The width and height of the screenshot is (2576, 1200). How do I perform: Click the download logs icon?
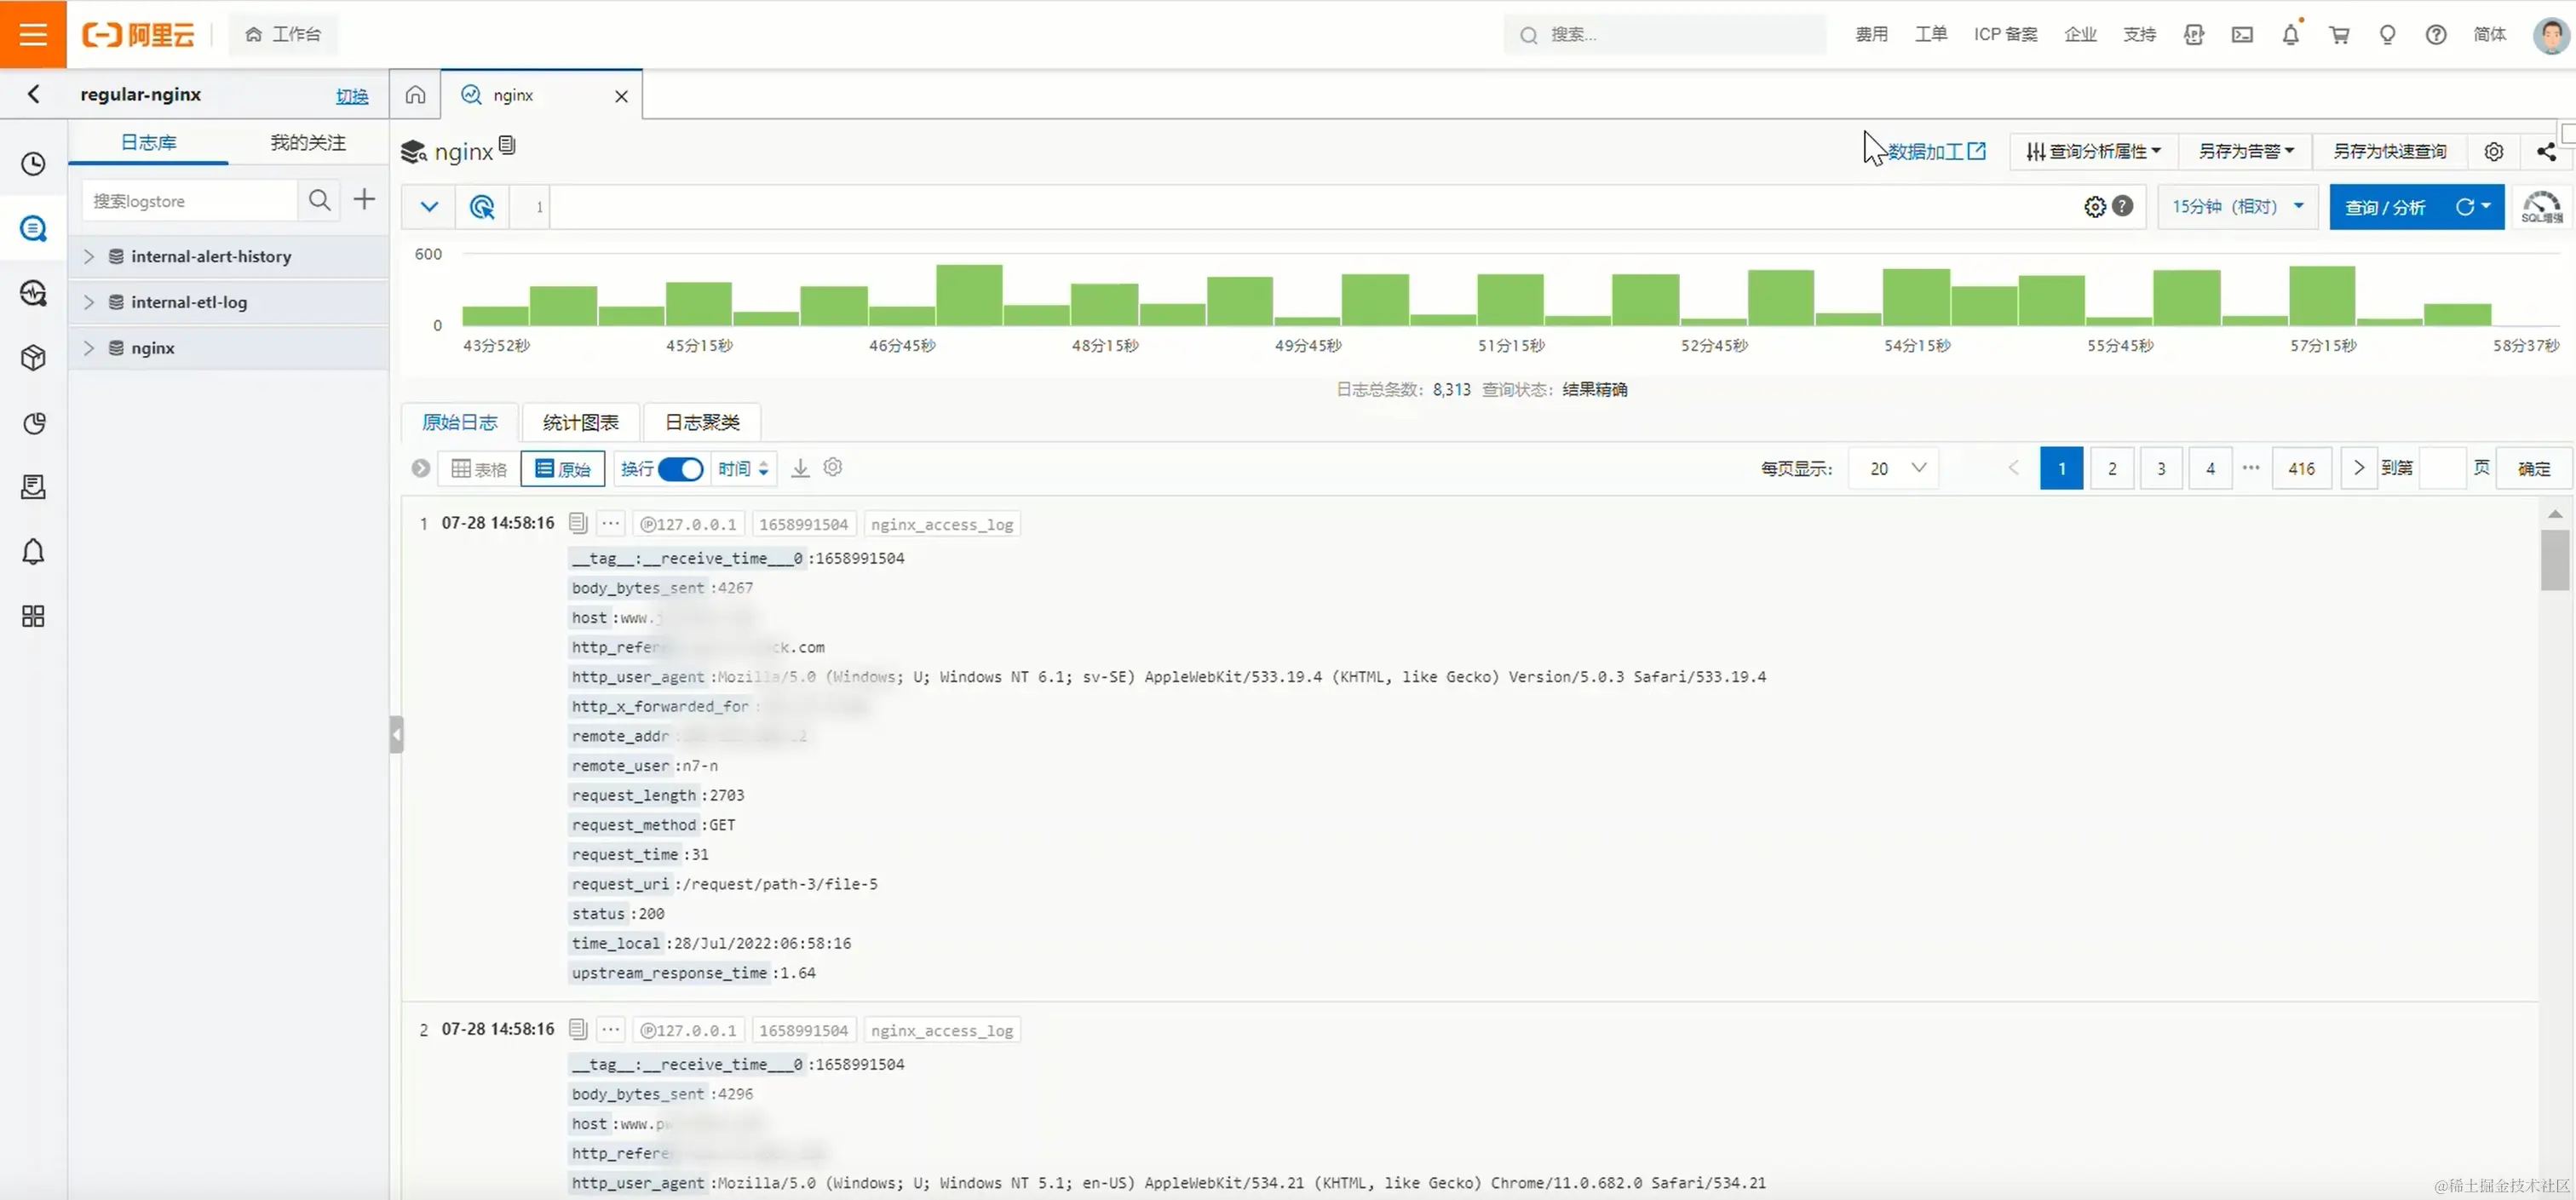pyautogui.click(x=800, y=468)
